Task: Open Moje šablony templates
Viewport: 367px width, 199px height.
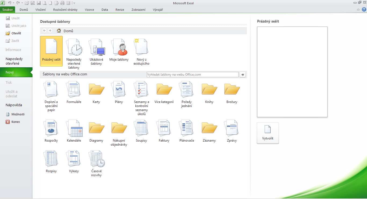Action: 119,50
